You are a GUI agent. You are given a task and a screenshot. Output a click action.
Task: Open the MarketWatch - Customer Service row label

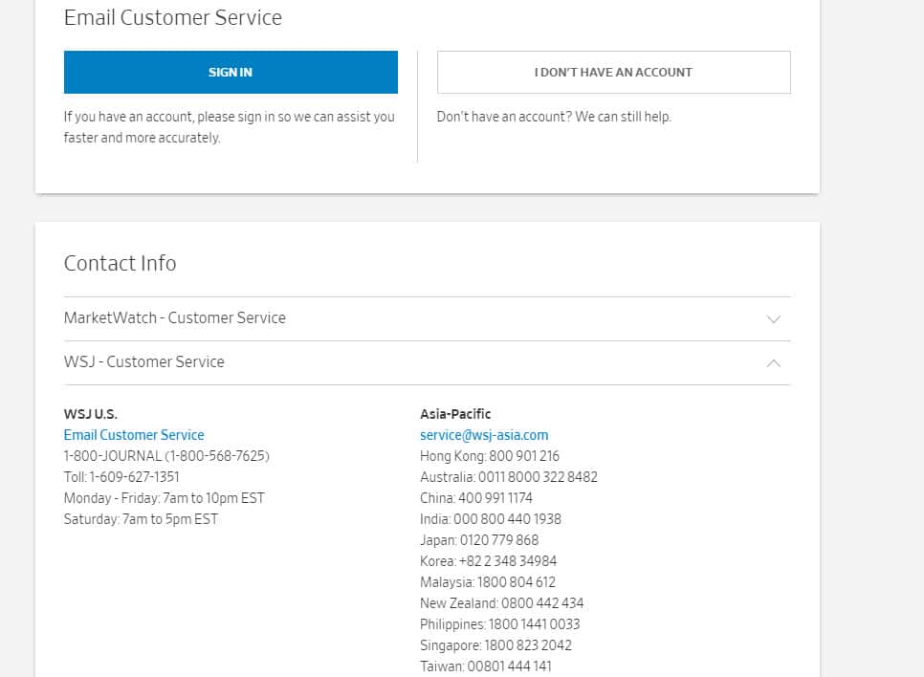tap(175, 317)
